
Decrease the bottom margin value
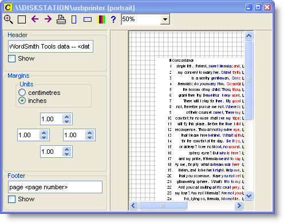pos(66,154)
